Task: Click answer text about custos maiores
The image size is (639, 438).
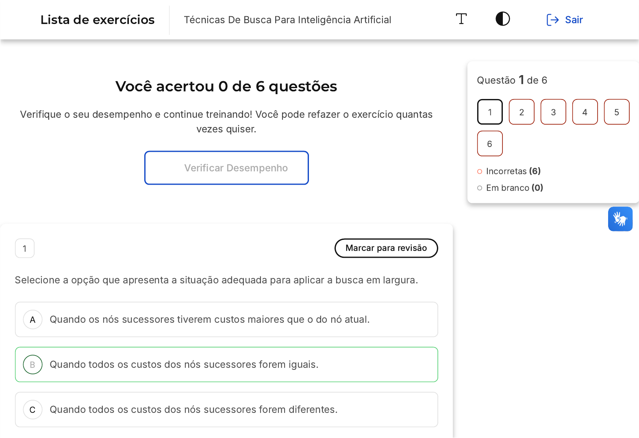Action: [x=210, y=320]
